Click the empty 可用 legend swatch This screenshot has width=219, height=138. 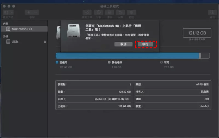pos(161,62)
